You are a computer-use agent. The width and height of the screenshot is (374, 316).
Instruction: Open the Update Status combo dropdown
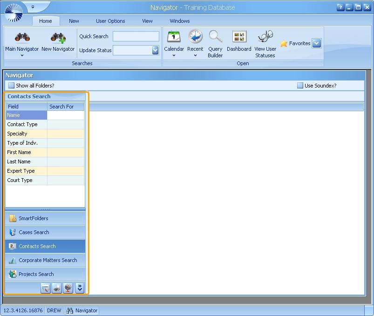[155, 50]
